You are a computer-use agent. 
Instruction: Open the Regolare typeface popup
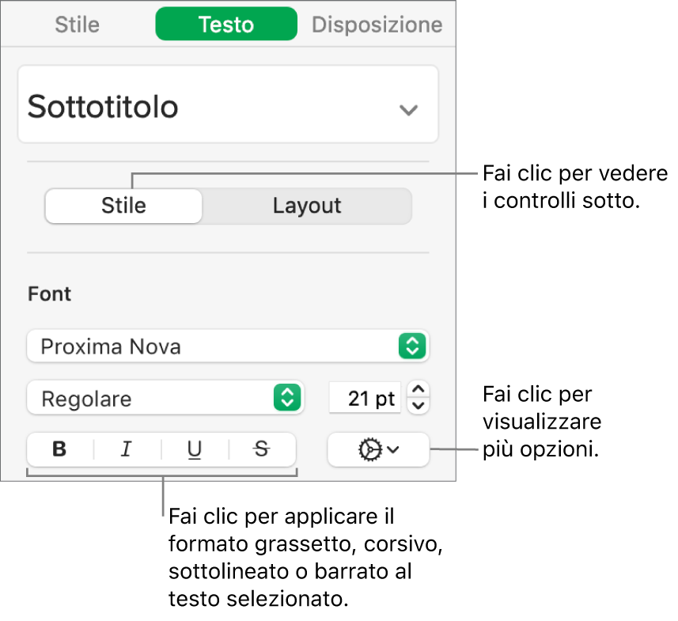(x=165, y=398)
